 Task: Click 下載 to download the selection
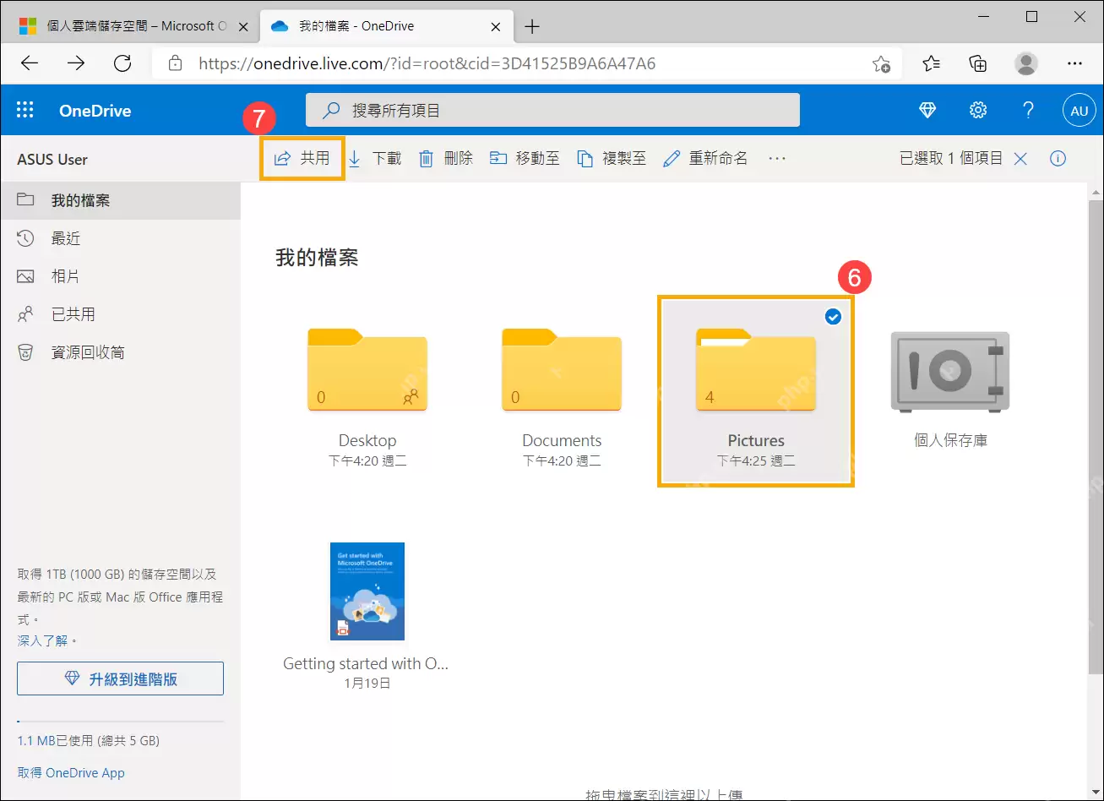374,158
